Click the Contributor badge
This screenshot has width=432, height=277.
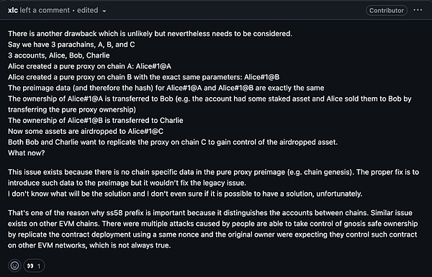[386, 11]
